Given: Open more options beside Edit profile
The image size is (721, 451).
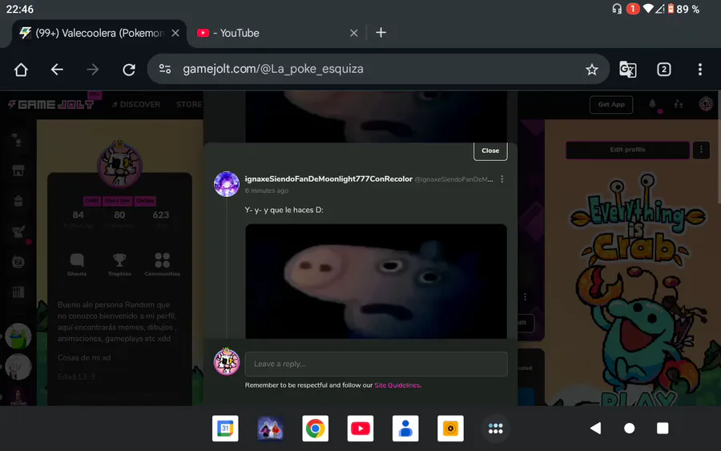Looking at the screenshot, I should pyautogui.click(x=701, y=150).
